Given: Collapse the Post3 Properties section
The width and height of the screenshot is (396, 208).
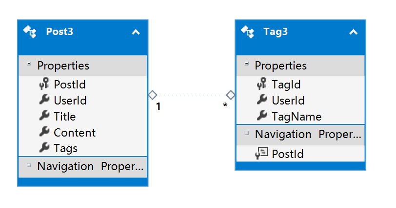Looking at the screenshot, I should (x=29, y=64).
